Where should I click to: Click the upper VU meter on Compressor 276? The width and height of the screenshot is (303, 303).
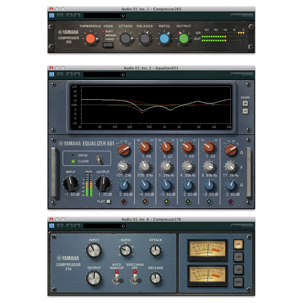(x=207, y=249)
